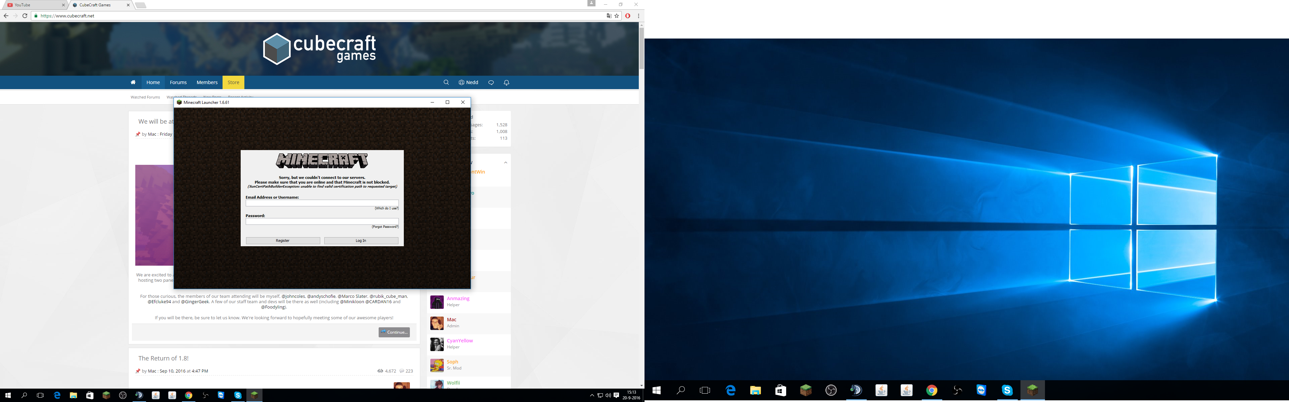
Task: Collapse the sidebar block with the chevron
Action: click(506, 162)
